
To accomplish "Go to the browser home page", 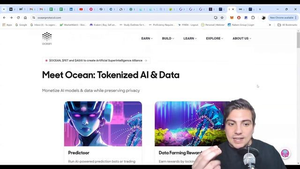I will [x=25, y=18].
